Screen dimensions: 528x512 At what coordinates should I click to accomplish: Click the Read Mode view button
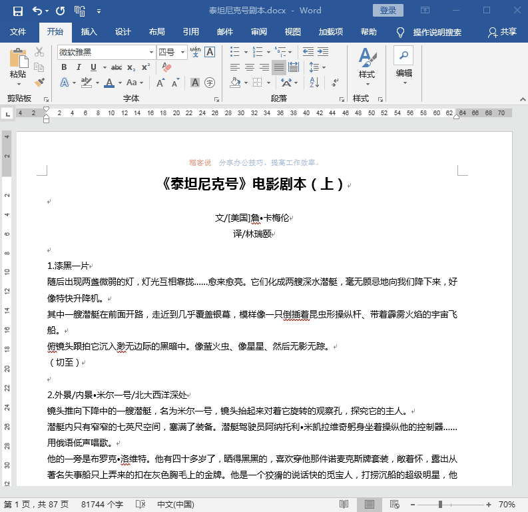(344, 504)
